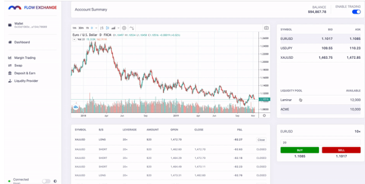Turn off the Enable Trading switch
365x184 pixels.
(356, 12)
